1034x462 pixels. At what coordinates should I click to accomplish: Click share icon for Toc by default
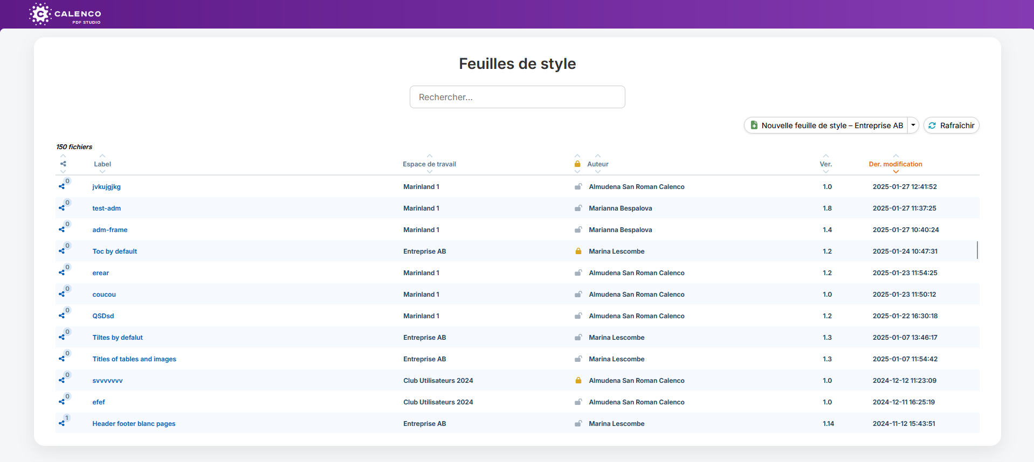coord(62,251)
